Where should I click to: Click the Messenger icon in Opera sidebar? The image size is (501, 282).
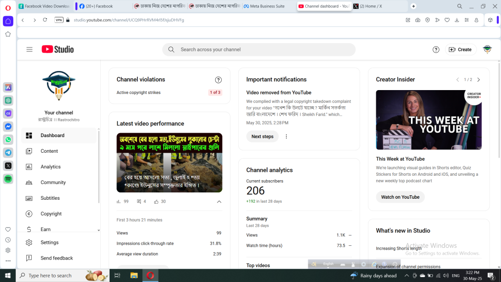(8, 126)
